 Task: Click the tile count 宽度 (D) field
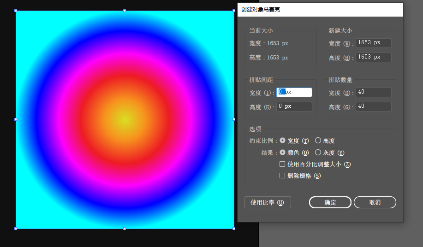pyautogui.click(x=374, y=92)
